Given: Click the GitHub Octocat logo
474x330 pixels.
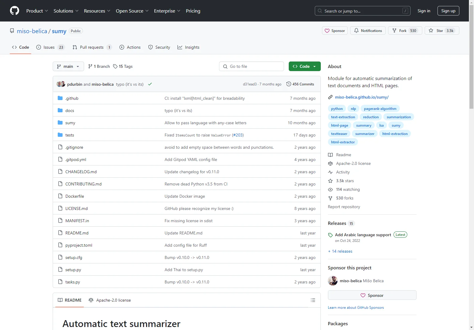Looking at the screenshot, I should tap(14, 11).
